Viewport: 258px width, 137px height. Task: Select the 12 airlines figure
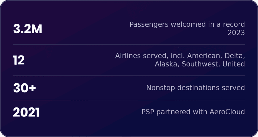19,60
